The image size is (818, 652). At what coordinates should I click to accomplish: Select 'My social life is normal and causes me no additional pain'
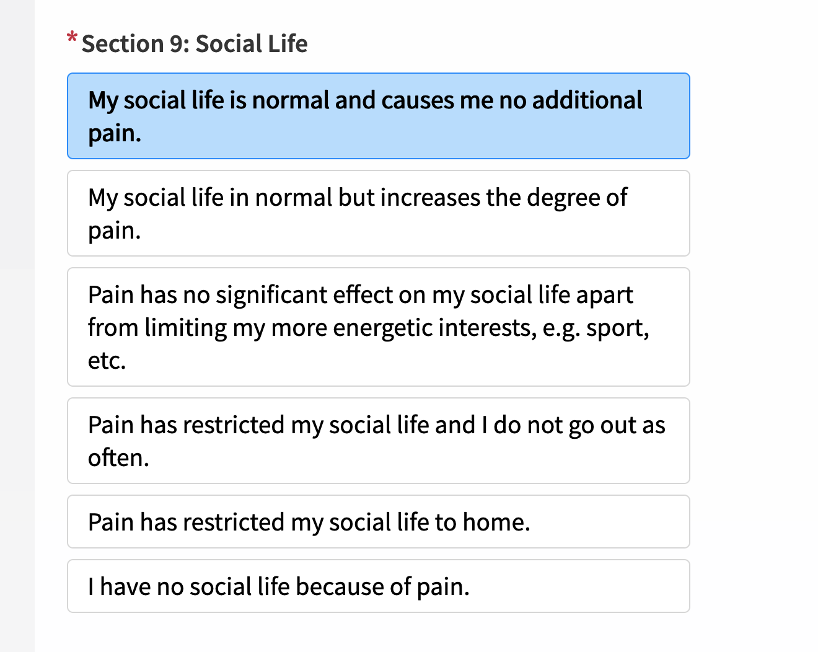[378, 116]
